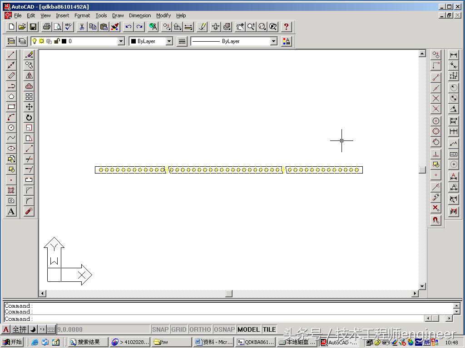Screen dimensions: 465x348
Task: Select the Arc draw tool
Action: (11, 117)
